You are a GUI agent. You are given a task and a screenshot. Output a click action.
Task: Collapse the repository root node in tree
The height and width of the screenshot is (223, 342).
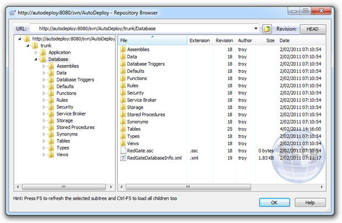point(20,39)
